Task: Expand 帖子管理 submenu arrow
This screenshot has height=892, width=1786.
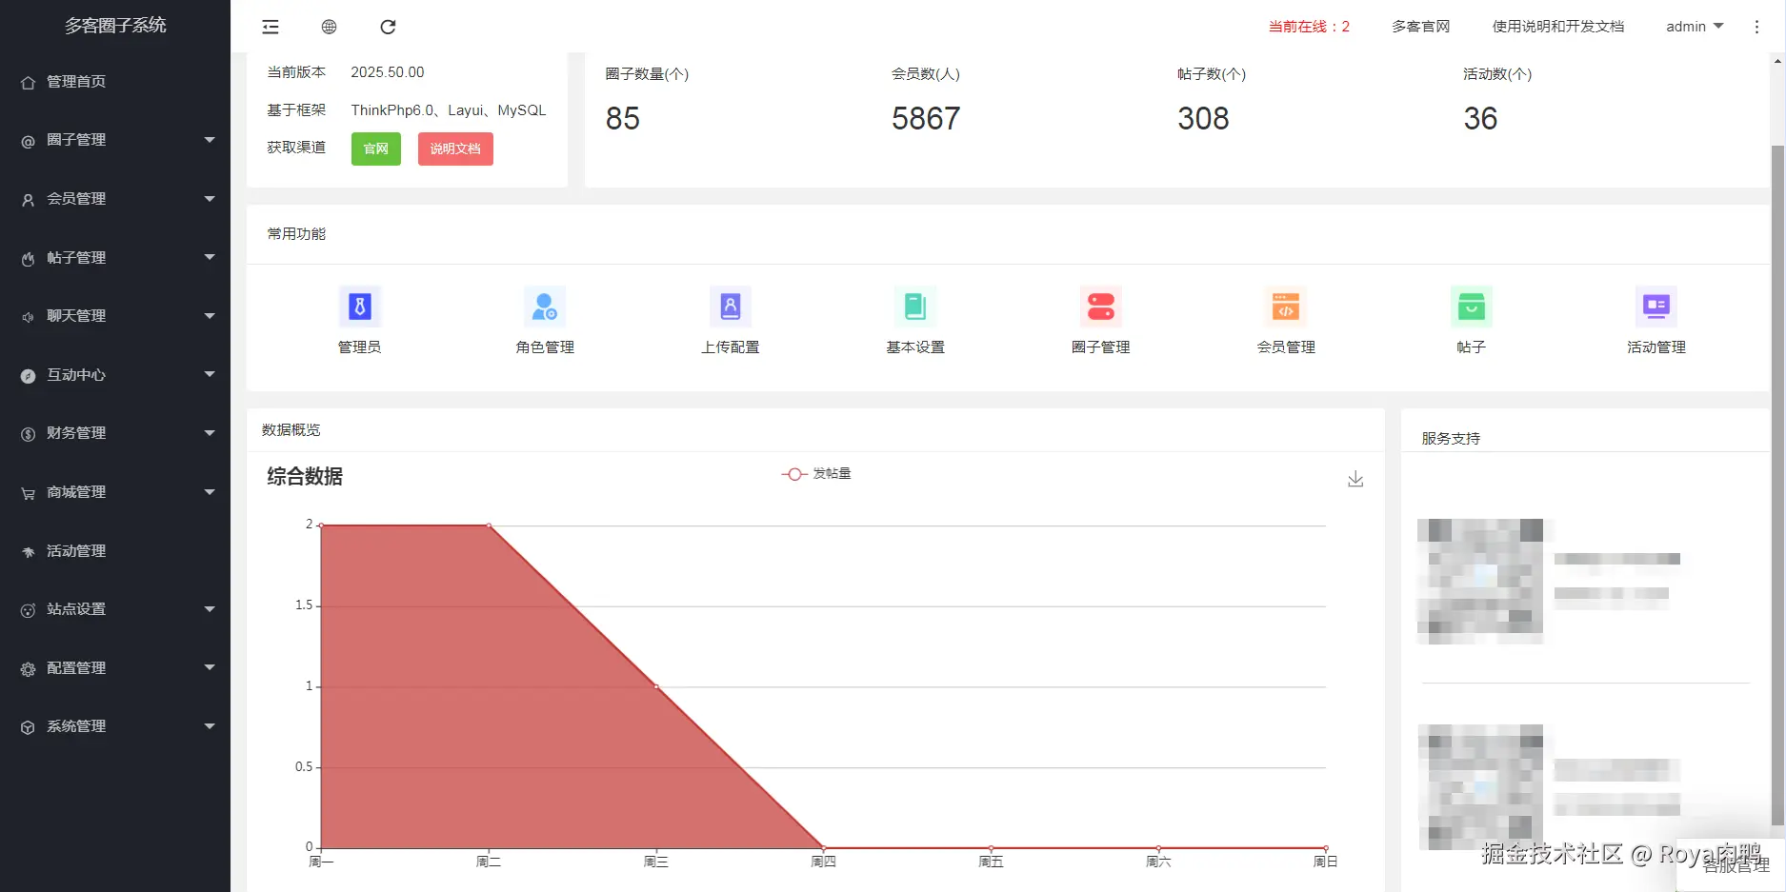Action: point(210,257)
